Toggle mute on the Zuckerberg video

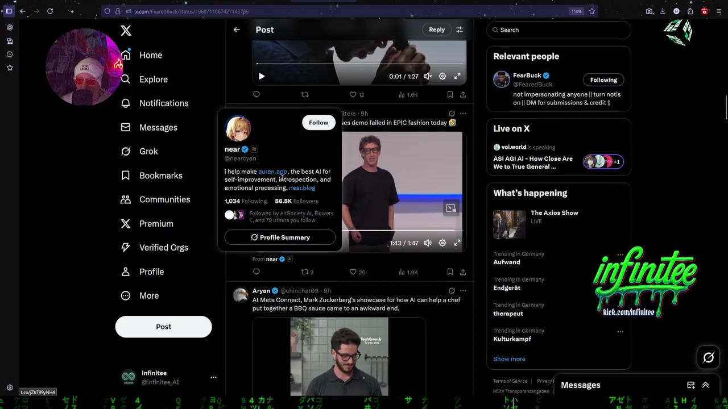click(x=428, y=243)
